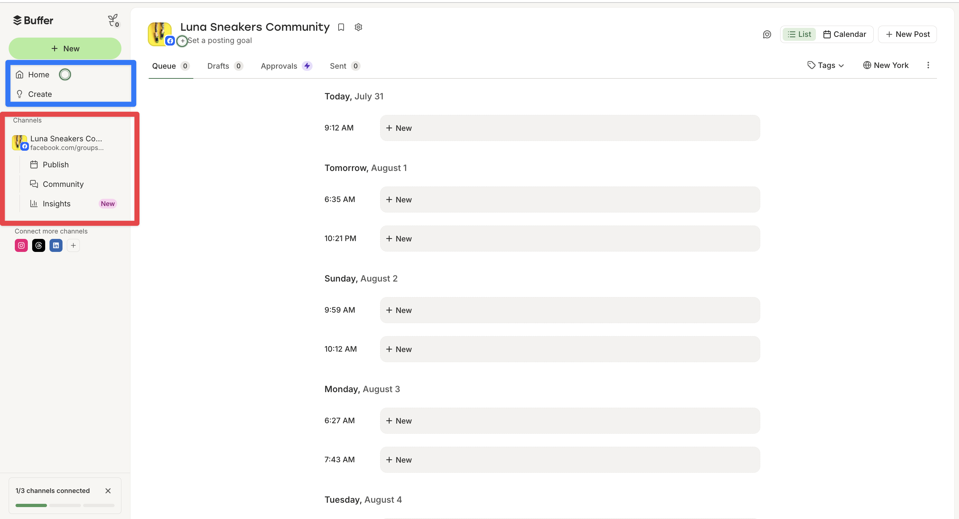Open Publish under Luna Sneakers channel
This screenshot has height=519, width=959.
coord(56,164)
